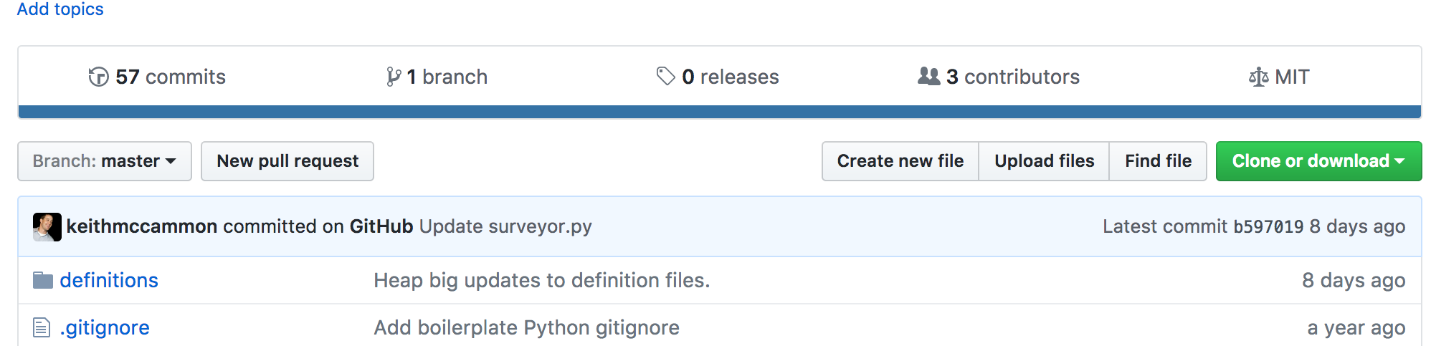1431x346 pixels.
Task: Click the releases tag icon
Action: tap(665, 76)
